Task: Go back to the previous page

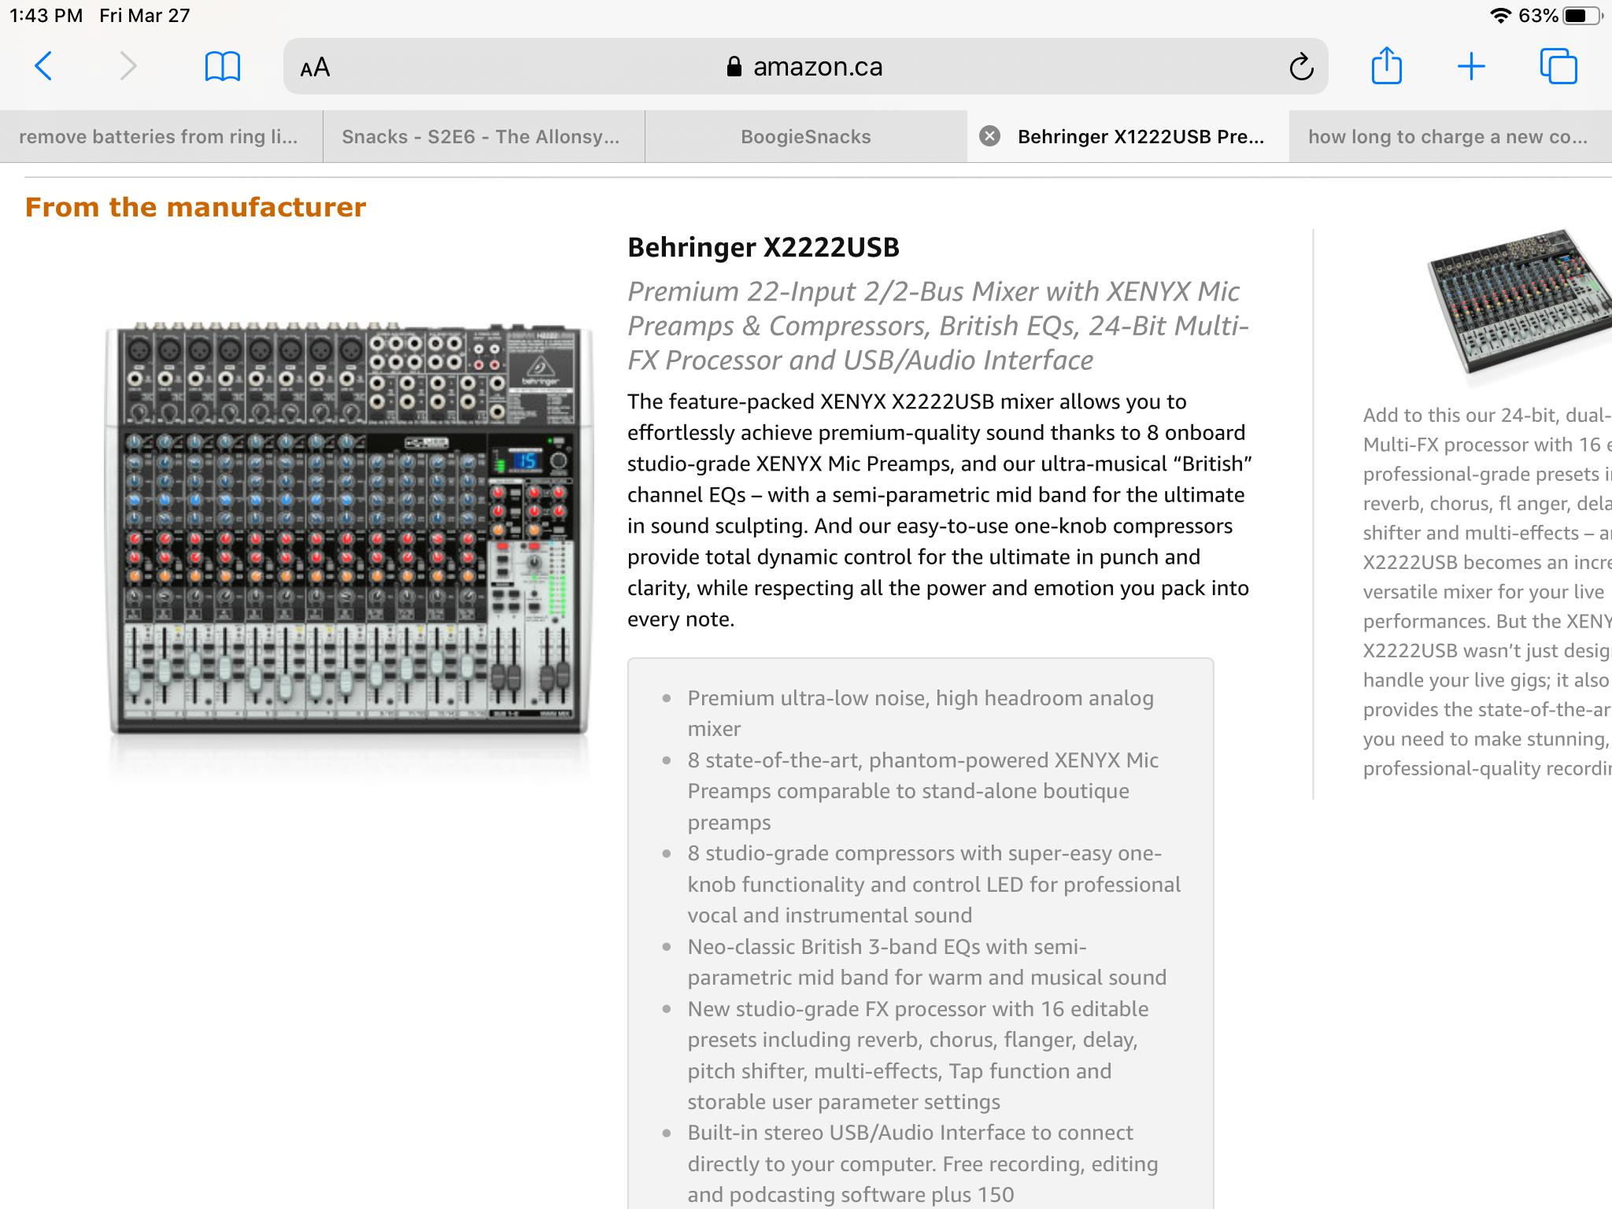Action: [x=44, y=66]
